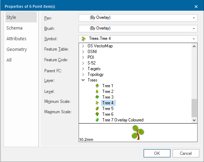The image size is (204, 162).
Task: Expand the OS VectorMap symbol group
Action: click(x=83, y=46)
